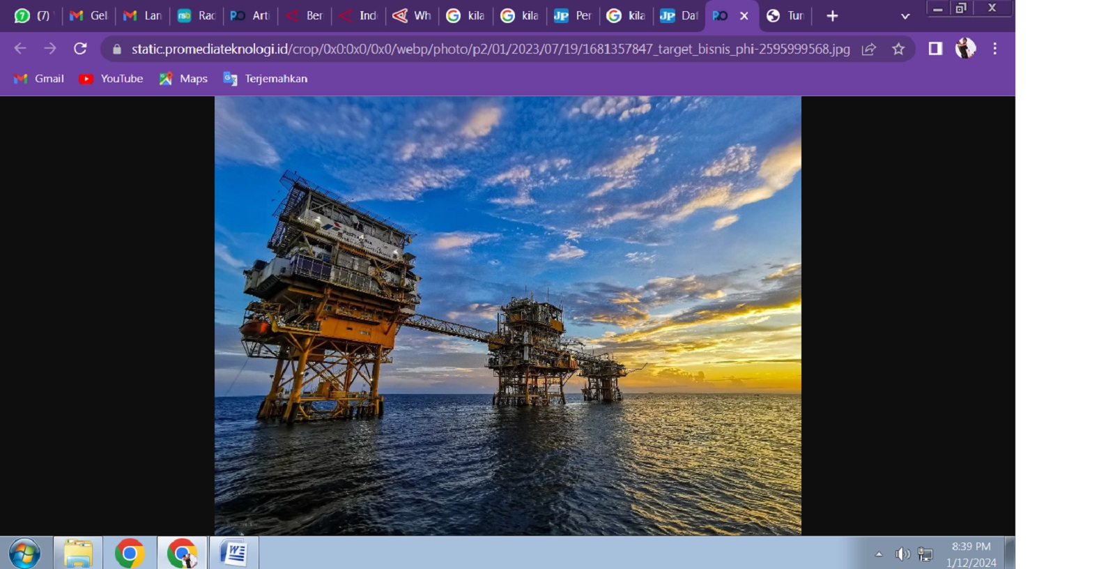Image resolution: width=1115 pixels, height=569 pixels.
Task: Share this page using the share icon
Action: click(x=869, y=49)
